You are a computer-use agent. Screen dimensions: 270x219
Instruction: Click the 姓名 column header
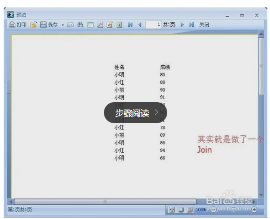click(119, 67)
